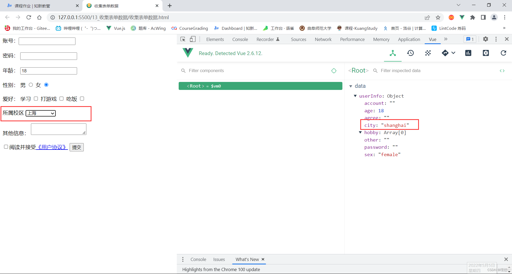Open Chrome extensions puzzle icon
Viewport: 512px width, 274px height.
(473, 17)
